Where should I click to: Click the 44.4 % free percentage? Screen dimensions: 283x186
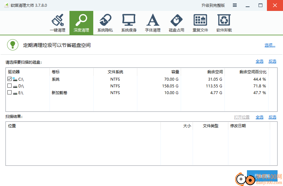pyautogui.click(x=260, y=79)
